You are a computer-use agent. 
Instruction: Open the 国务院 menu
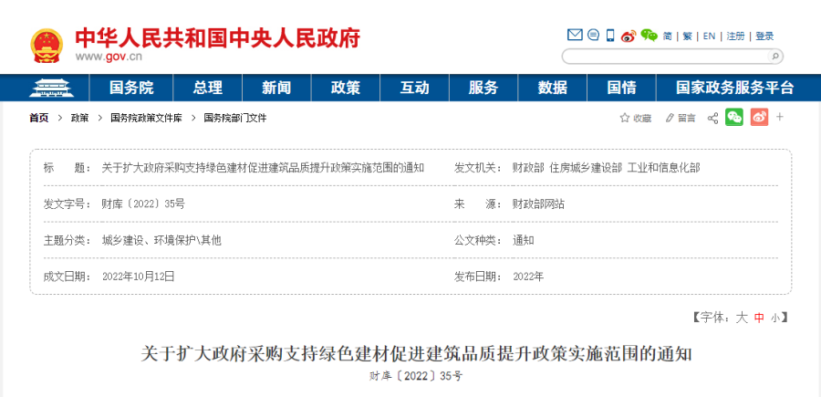131,88
